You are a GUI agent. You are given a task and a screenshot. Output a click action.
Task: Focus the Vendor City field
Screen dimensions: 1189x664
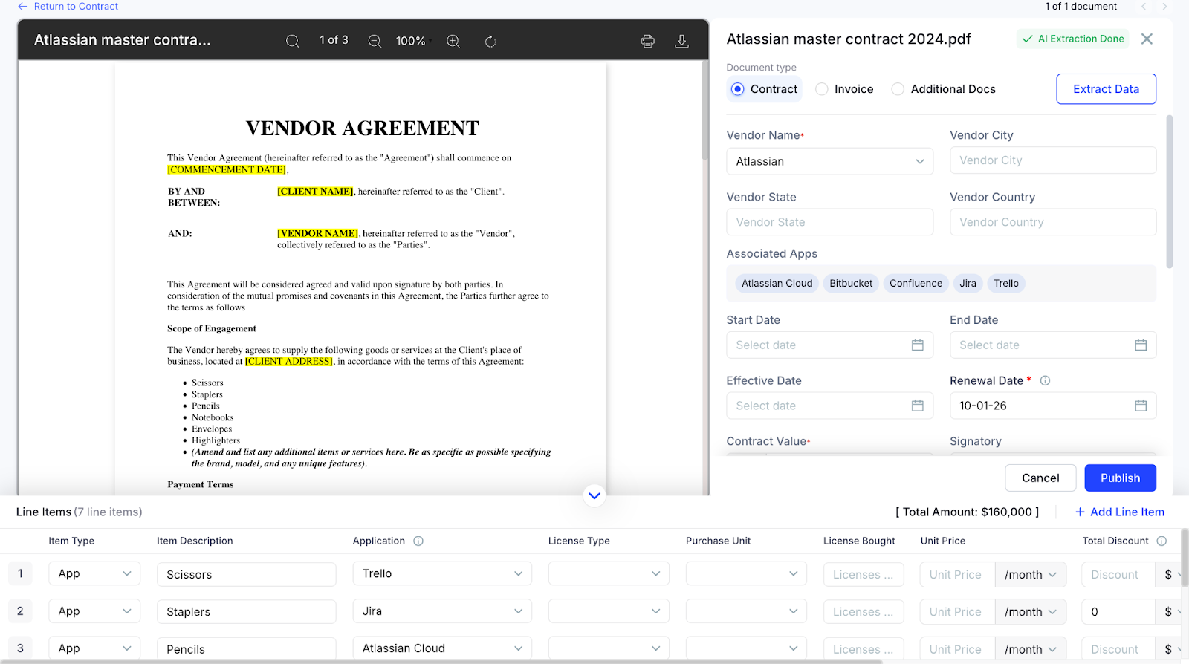pyautogui.click(x=1053, y=160)
